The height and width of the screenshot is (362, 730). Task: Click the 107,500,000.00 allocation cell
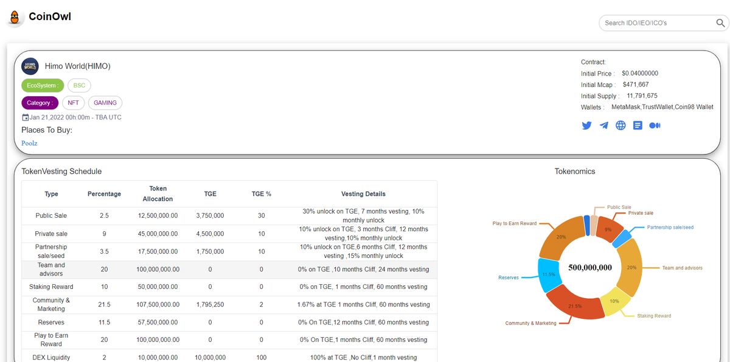(x=158, y=304)
